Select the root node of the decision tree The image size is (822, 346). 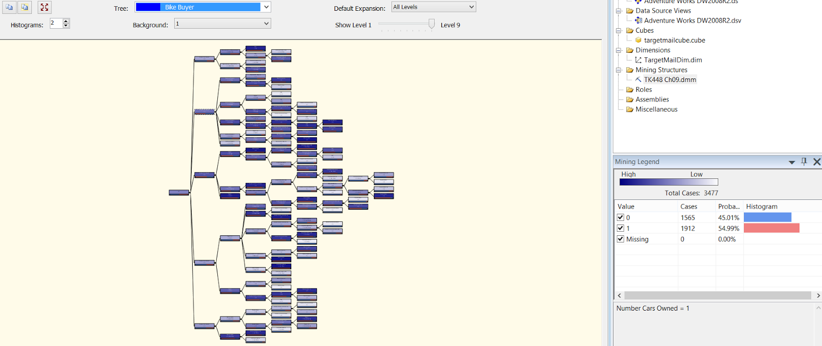point(179,192)
